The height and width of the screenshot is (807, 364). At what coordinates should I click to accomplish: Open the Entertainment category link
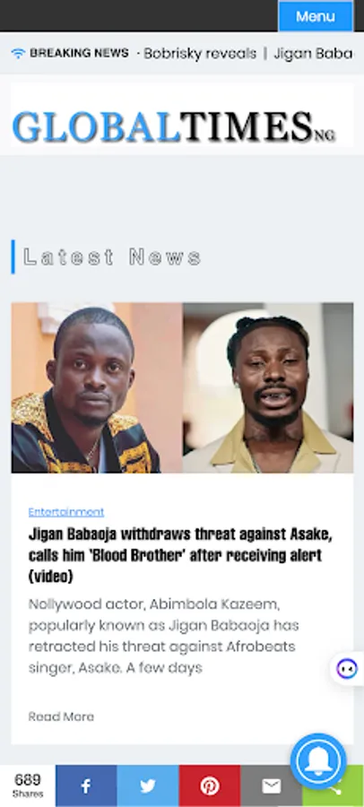pyautogui.click(x=66, y=512)
